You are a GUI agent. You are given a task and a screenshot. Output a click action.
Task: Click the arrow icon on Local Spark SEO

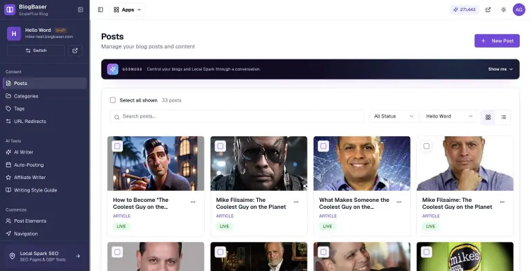point(78,256)
